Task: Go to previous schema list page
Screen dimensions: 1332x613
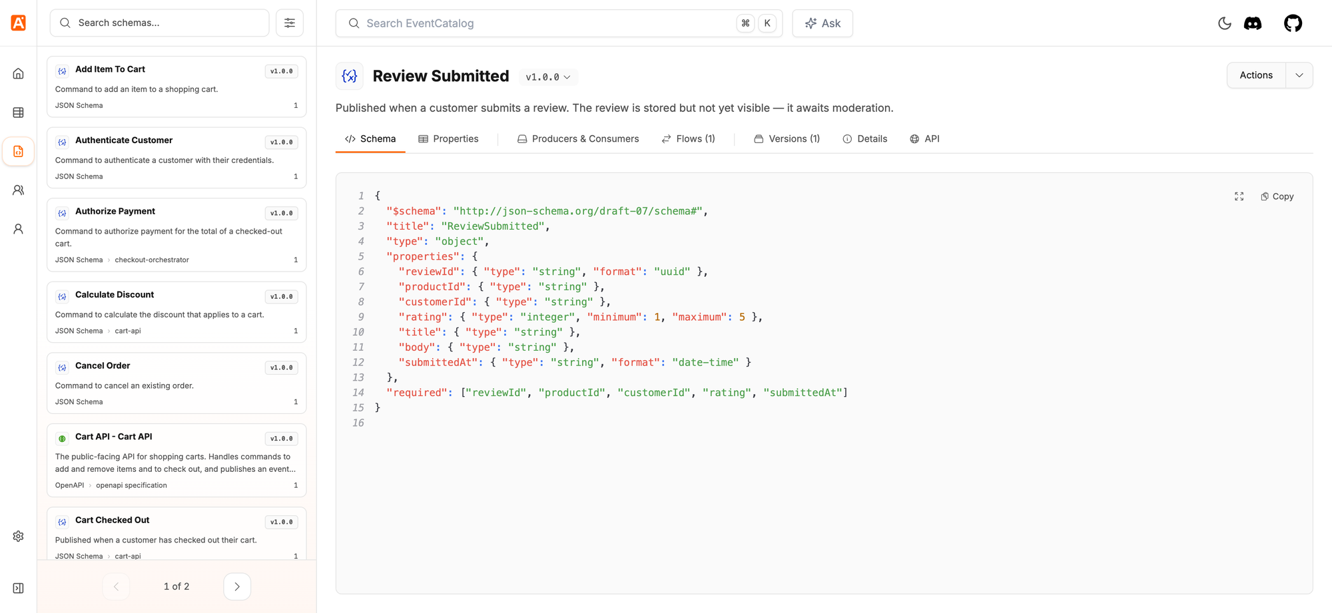Action: 116,586
